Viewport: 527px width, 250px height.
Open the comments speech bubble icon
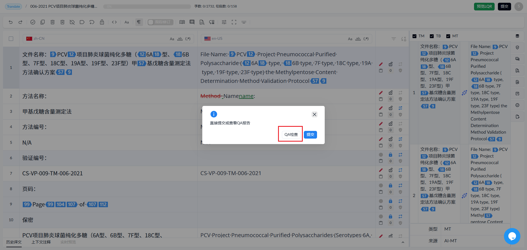[192, 22]
